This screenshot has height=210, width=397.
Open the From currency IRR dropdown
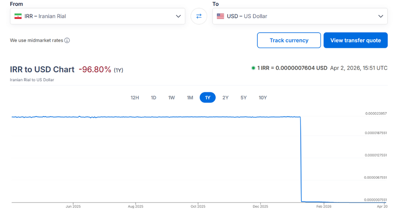98,16
